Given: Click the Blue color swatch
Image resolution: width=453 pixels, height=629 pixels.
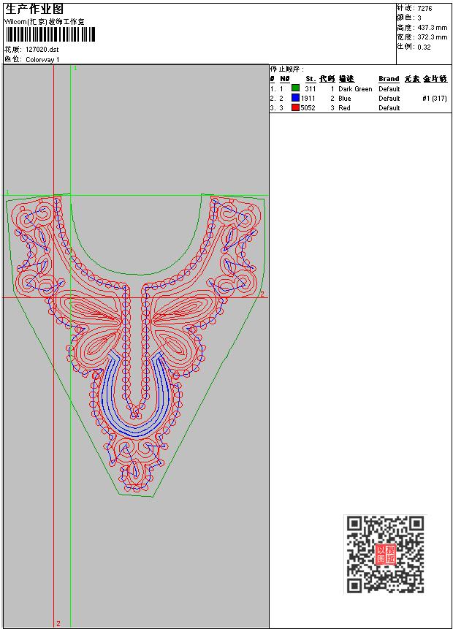Looking at the screenshot, I should tap(295, 97).
